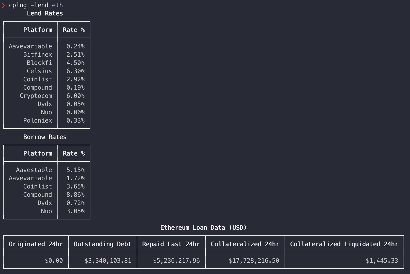Image resolution: width=410 pixels, height=274 pixels.
Task: Select the 8.86% Compound borrow rate
Action: [75, 195]
